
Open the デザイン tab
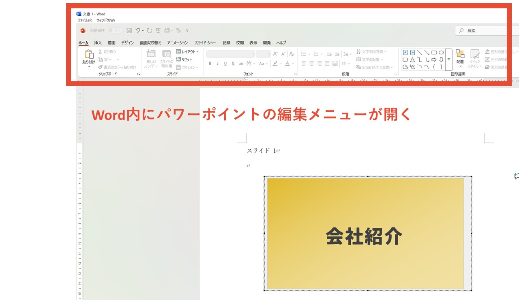click(x=127, y=43)
